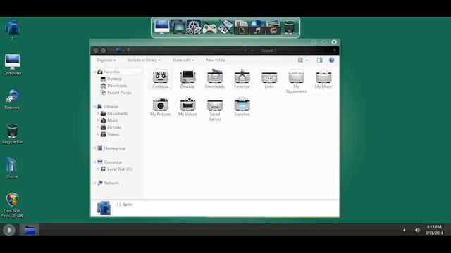This screenshot has height=253, width=451.
Task: Open the Help question mark button
Action: [x=332, y=60]
